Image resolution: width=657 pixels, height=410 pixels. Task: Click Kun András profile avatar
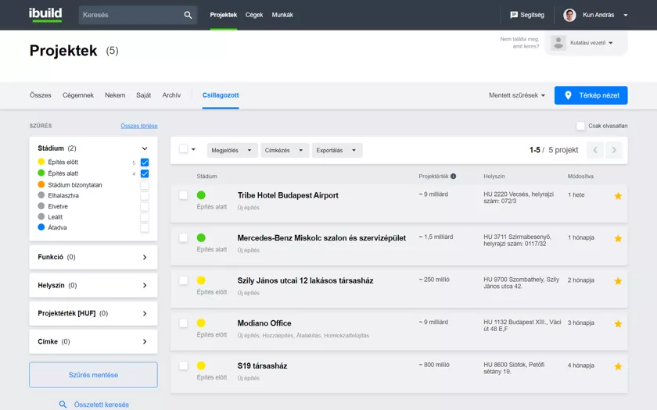click(569, 15)
